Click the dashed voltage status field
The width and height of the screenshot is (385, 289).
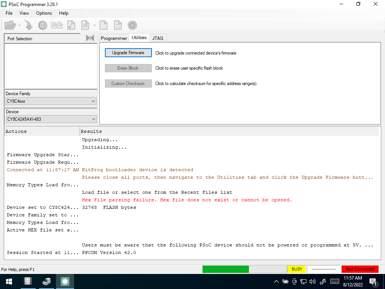coord(324,269)
